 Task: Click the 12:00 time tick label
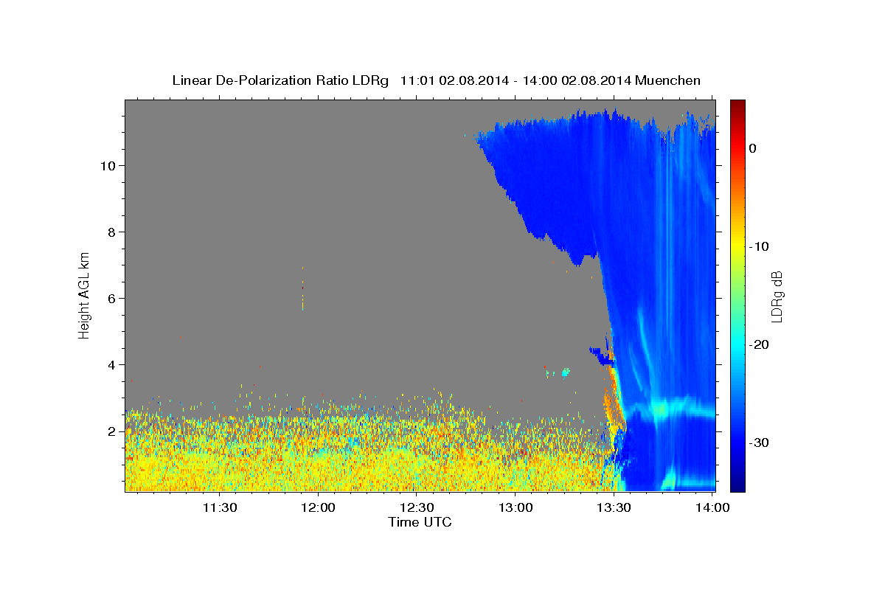pyautogui.click(x=318, y=507)
